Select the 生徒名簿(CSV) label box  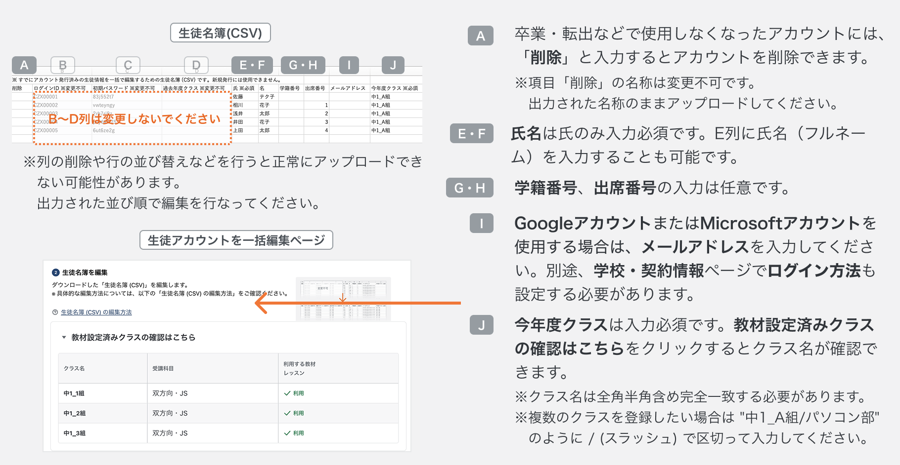tap(220, 33)
